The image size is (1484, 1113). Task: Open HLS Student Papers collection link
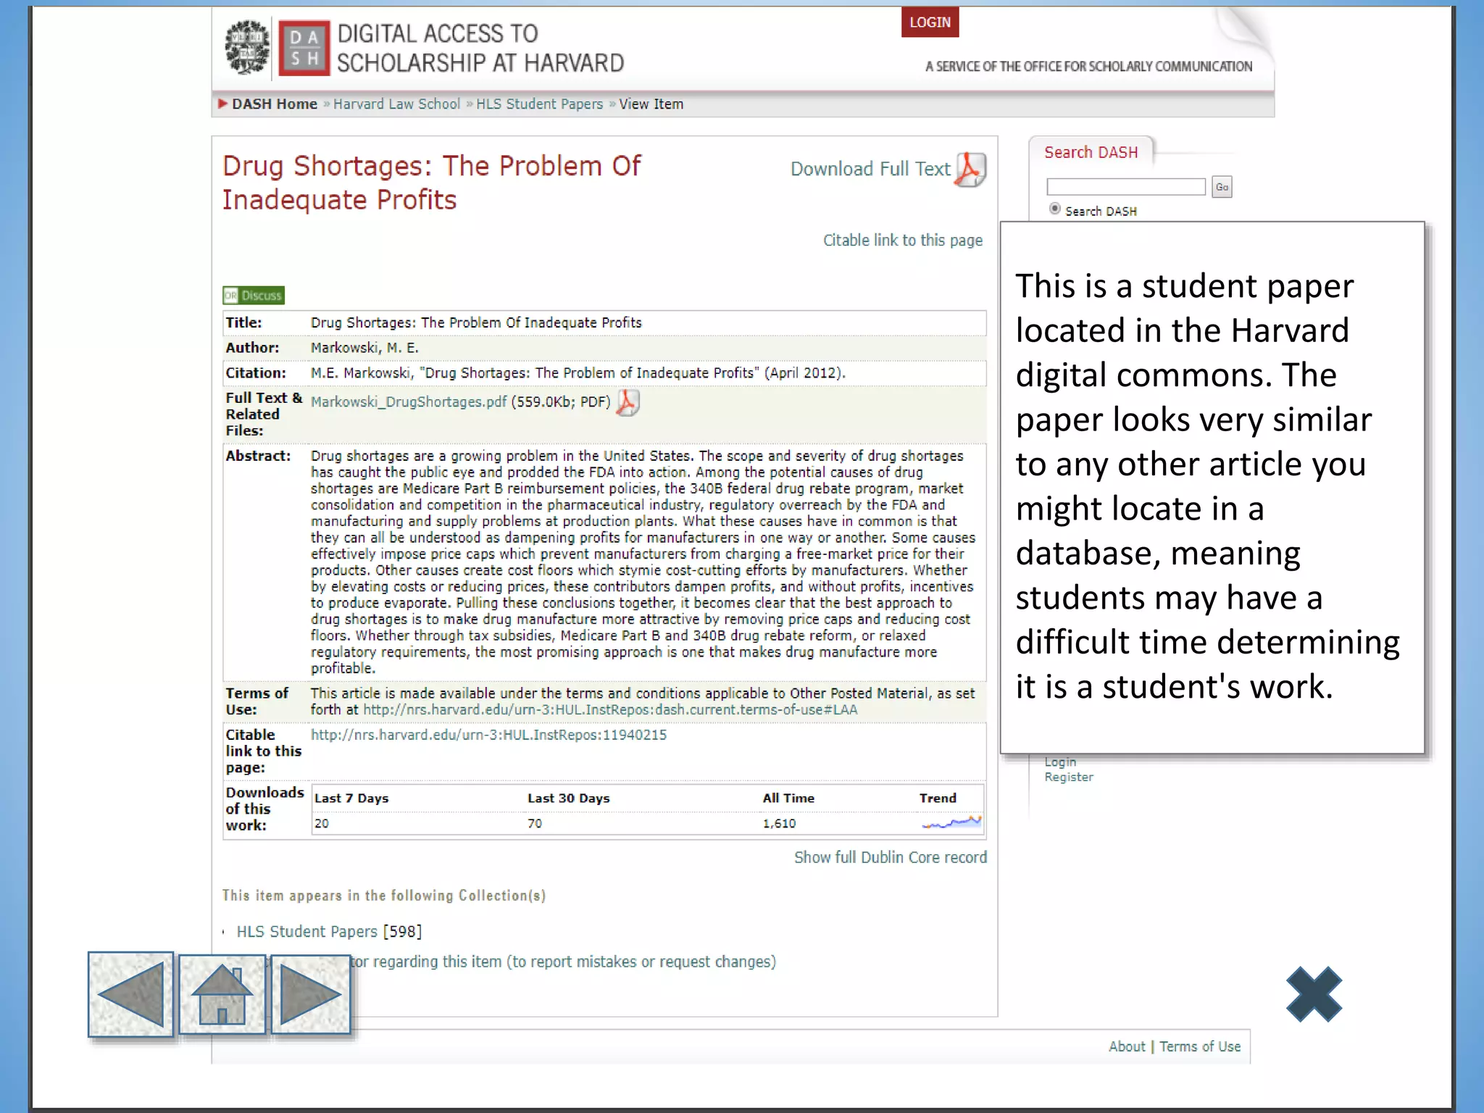tap(307, 932)
